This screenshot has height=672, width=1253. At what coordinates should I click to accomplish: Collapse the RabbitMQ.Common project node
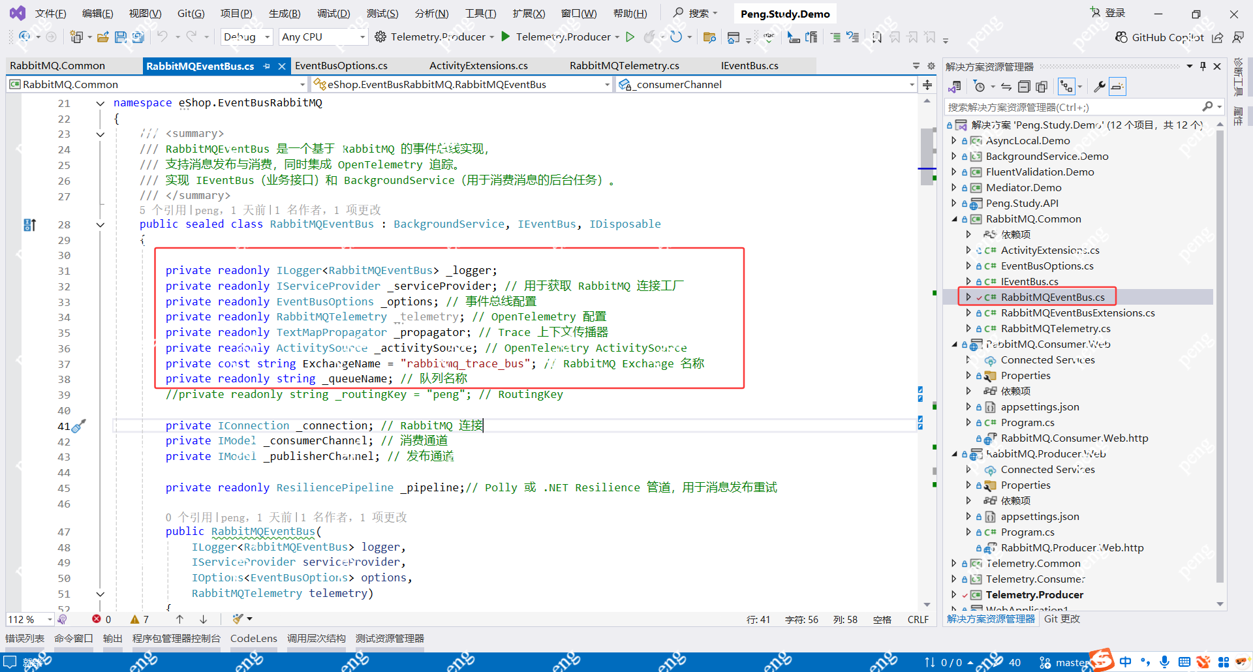click(955, 219)
